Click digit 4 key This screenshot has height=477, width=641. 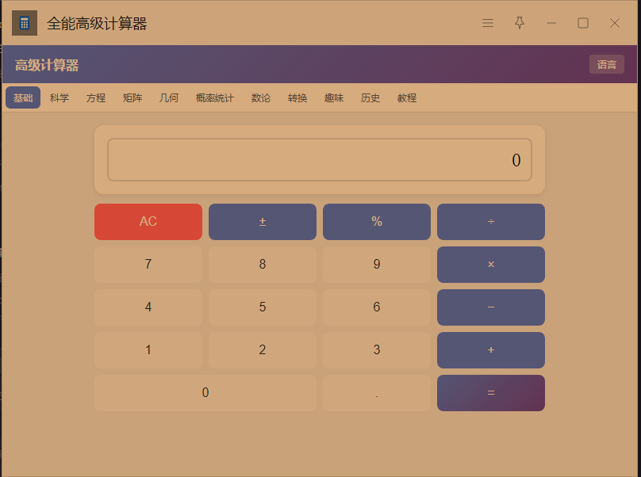click(x=148, y=307)
